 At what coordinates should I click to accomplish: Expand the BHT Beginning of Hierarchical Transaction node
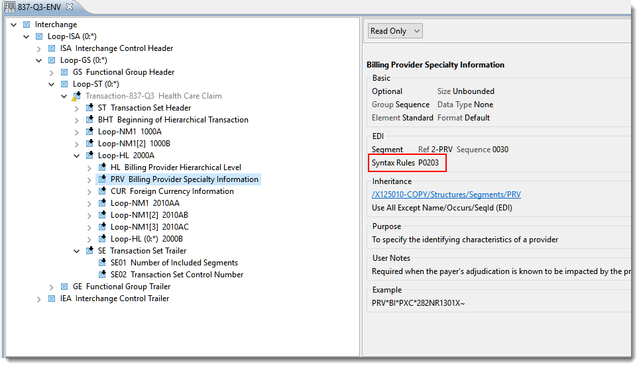[x=78, y=120]
